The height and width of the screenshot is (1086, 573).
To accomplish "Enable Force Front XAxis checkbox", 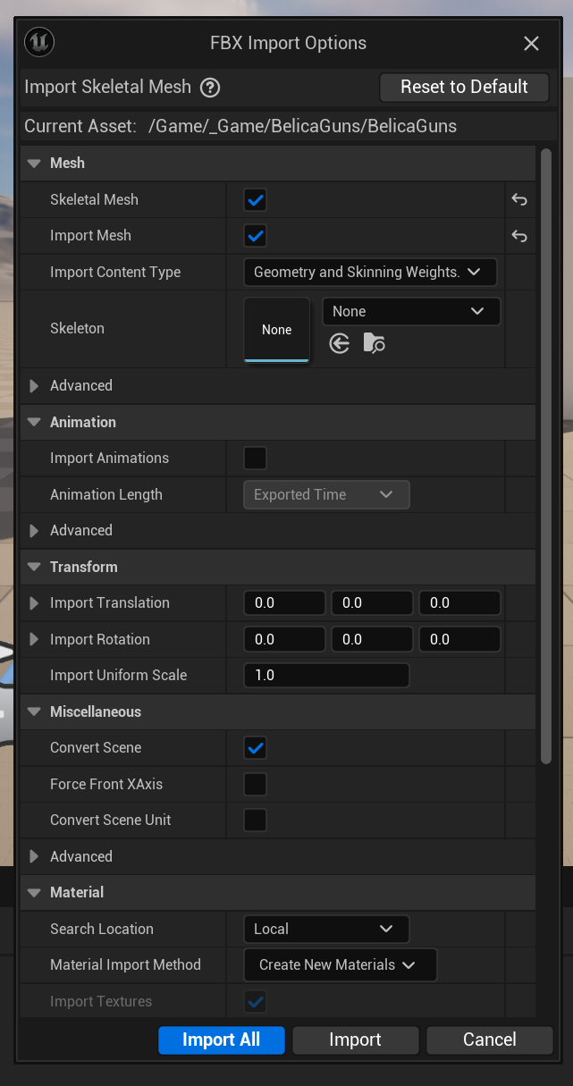I will [x=256, y=785].
